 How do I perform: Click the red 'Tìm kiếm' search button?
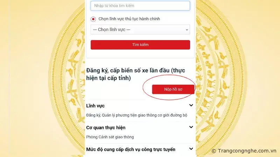[140, 45]
